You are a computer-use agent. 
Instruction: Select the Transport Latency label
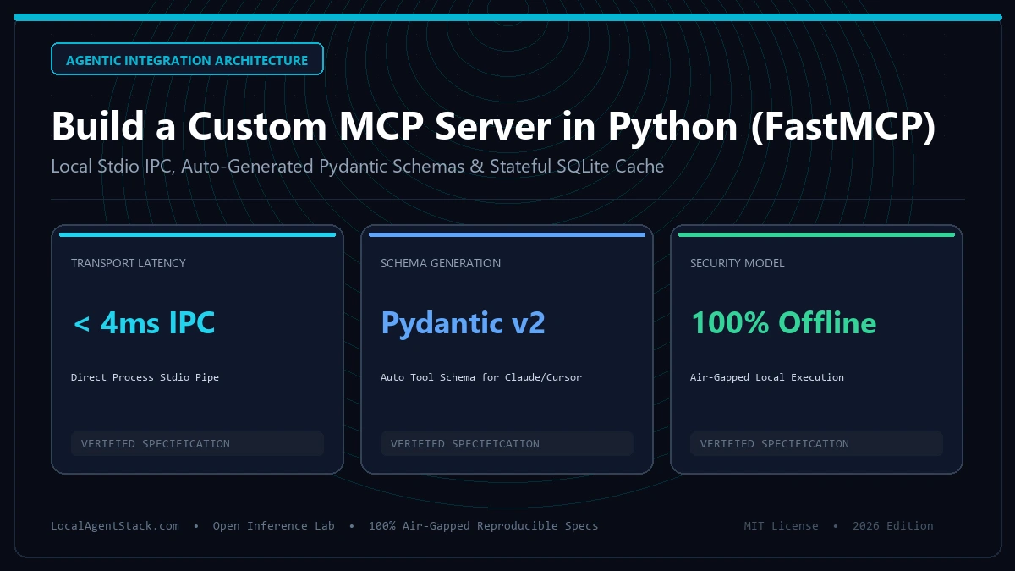click(129, 263)
